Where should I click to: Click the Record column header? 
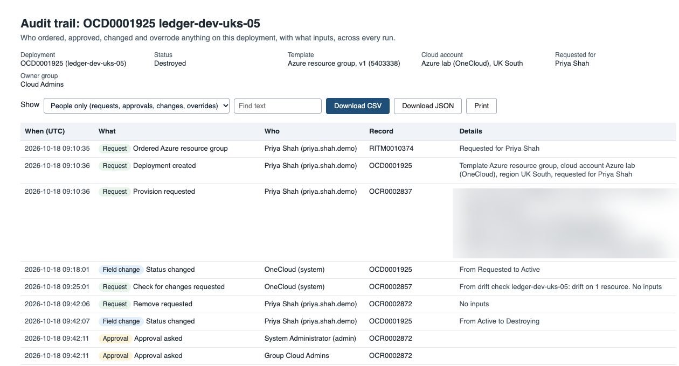pyautogui.click(x=381, y=131)
